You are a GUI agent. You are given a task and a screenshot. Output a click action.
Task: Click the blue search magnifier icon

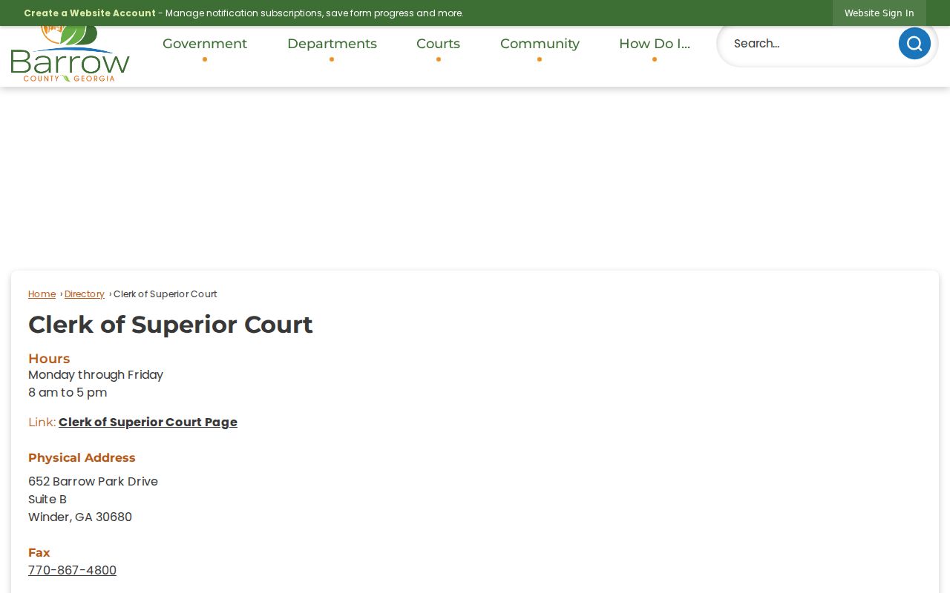[914, 44]
